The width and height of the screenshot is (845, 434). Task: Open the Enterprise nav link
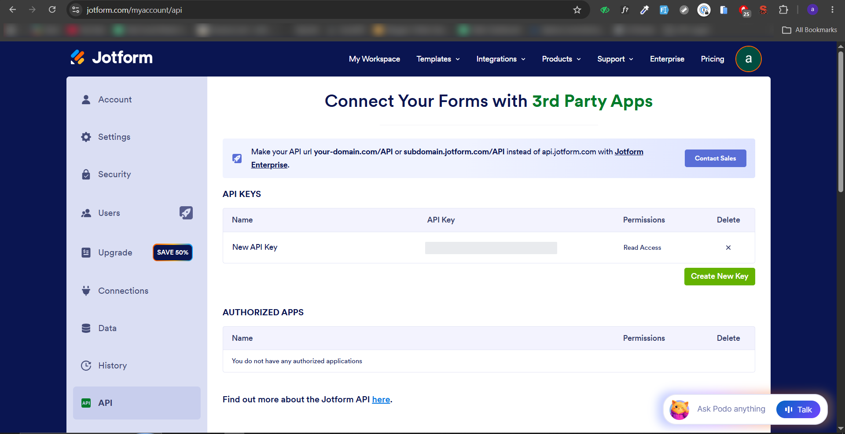[667, 59]
